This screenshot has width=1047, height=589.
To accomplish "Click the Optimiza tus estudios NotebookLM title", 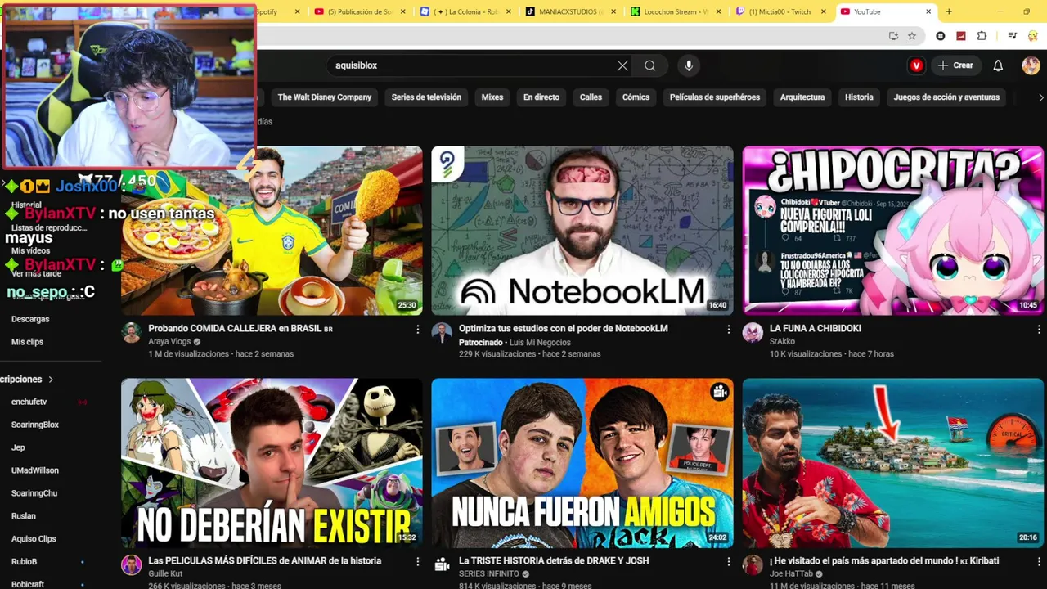I will (x=564, y=329).
